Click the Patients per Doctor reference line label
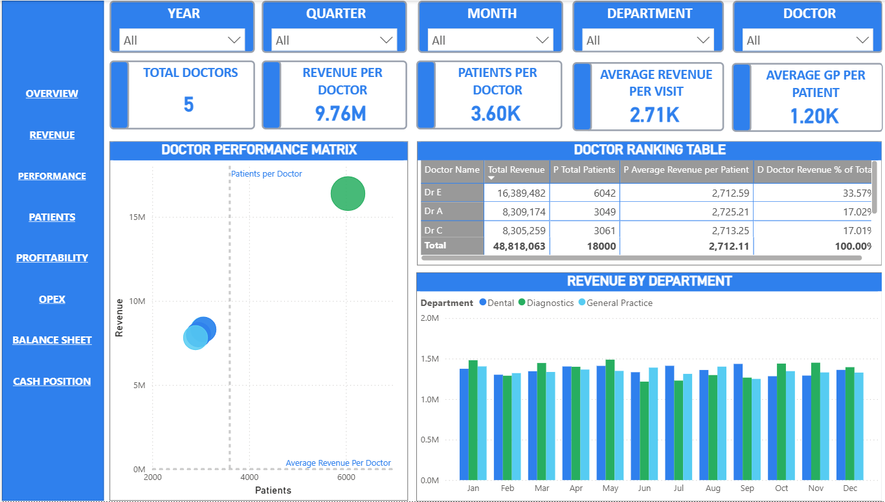Image resolution: width=885 pixels, height=502 pixels. 267,174
